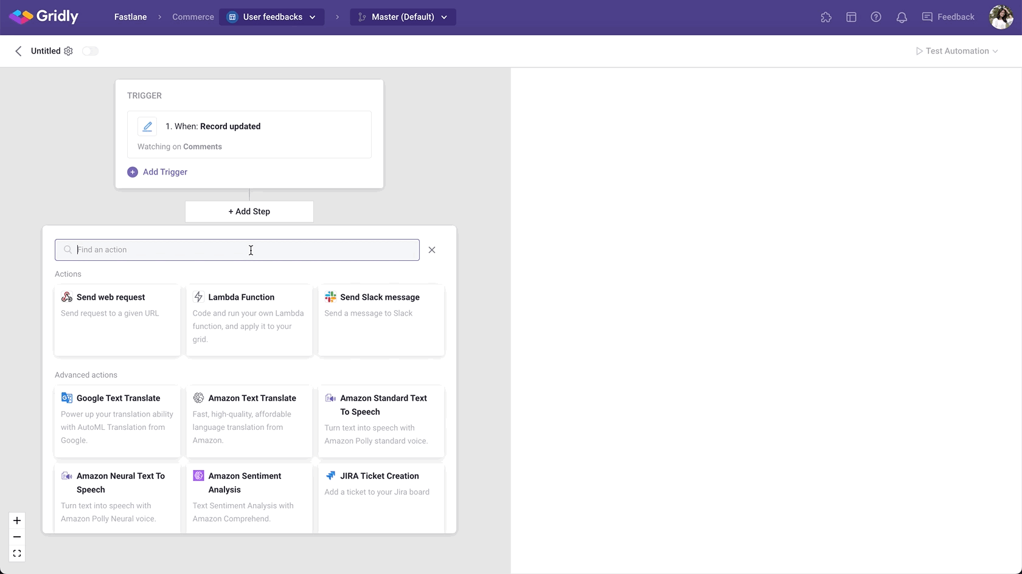Click the branch icon beside Master
The image size is (1022, 574).
click(362, 17)
